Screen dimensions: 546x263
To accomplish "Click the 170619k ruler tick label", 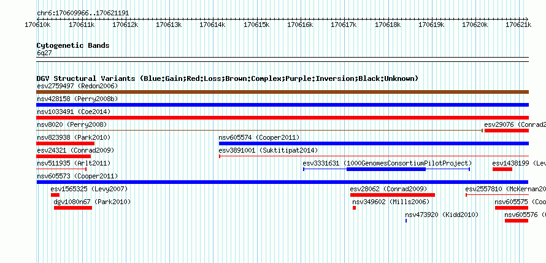I will point(431,25).
